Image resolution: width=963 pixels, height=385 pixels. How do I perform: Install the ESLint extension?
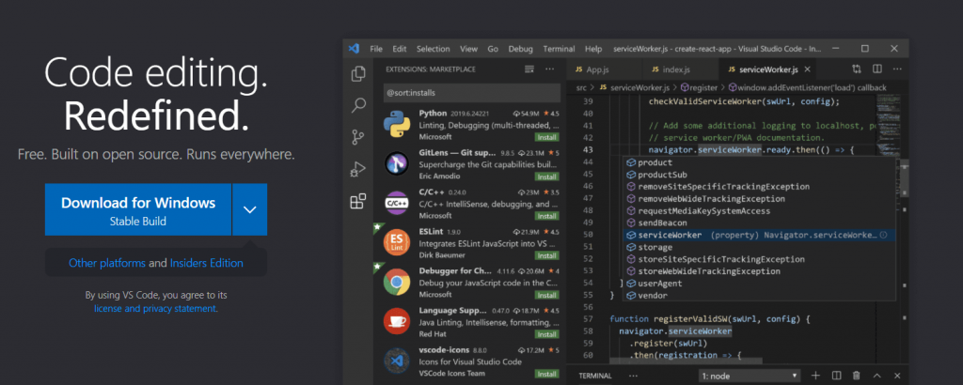click(x=546, y=255)
